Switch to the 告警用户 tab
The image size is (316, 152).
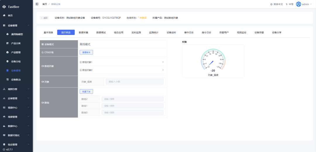click(x=224, y=33)
